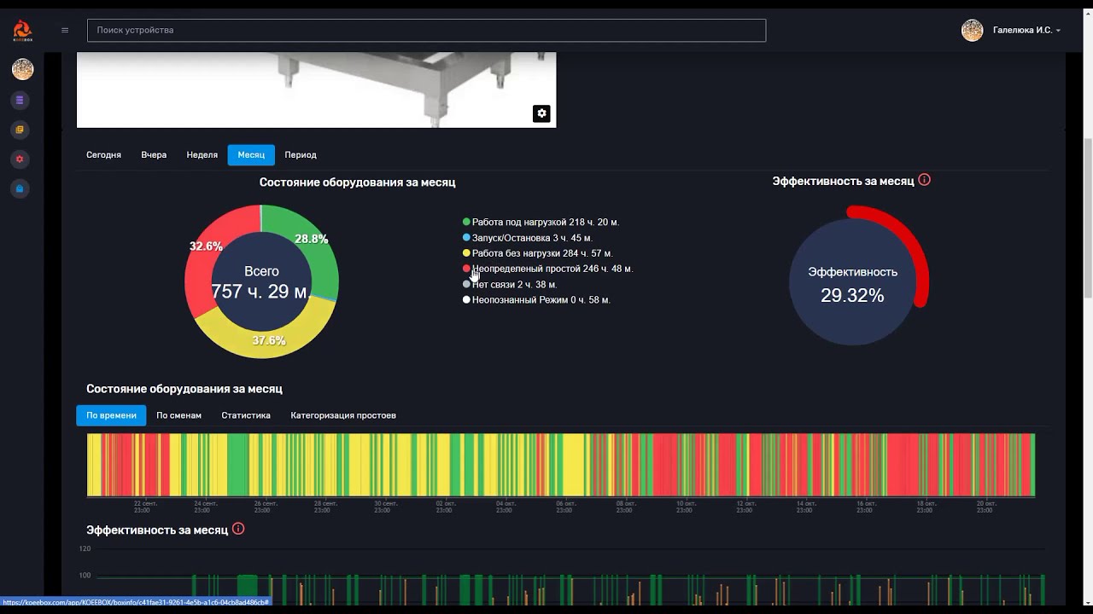1093x614 pixels.
Task: Select the Месяц period tab
Action: (251, 155)
